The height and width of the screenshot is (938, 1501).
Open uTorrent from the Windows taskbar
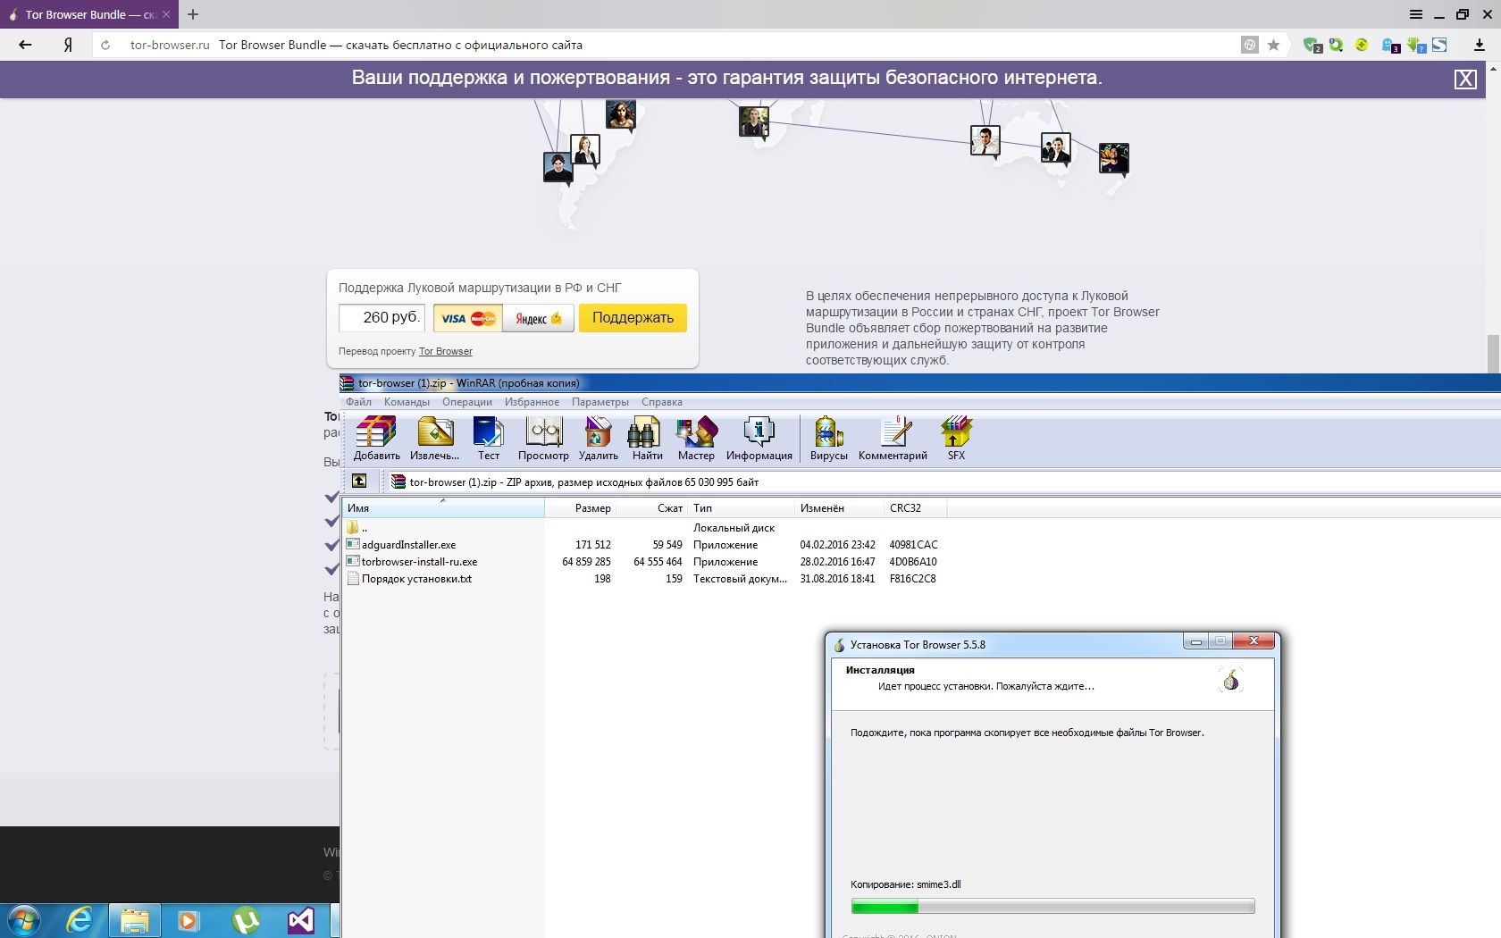(246, 920)
